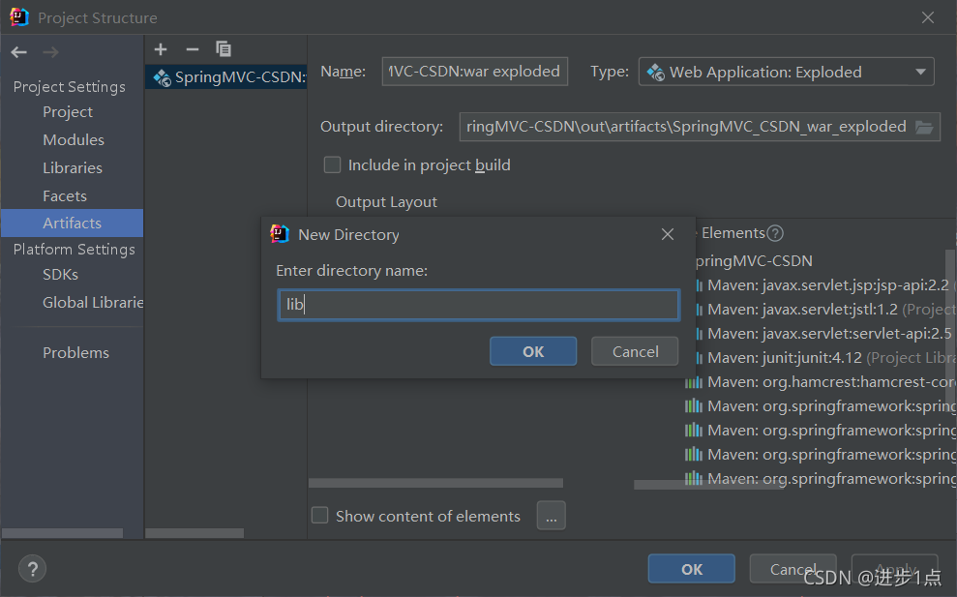This screenshot has height=597, width=957.
Task: Toggle Show content of elements
Action: (x=320, y=516)
